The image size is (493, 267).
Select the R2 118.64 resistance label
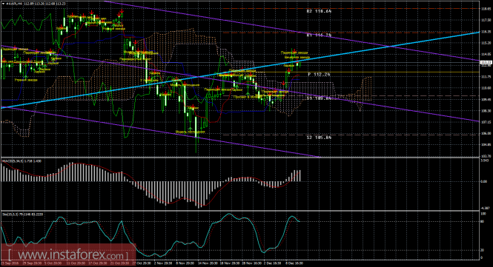tap(319, 11)
